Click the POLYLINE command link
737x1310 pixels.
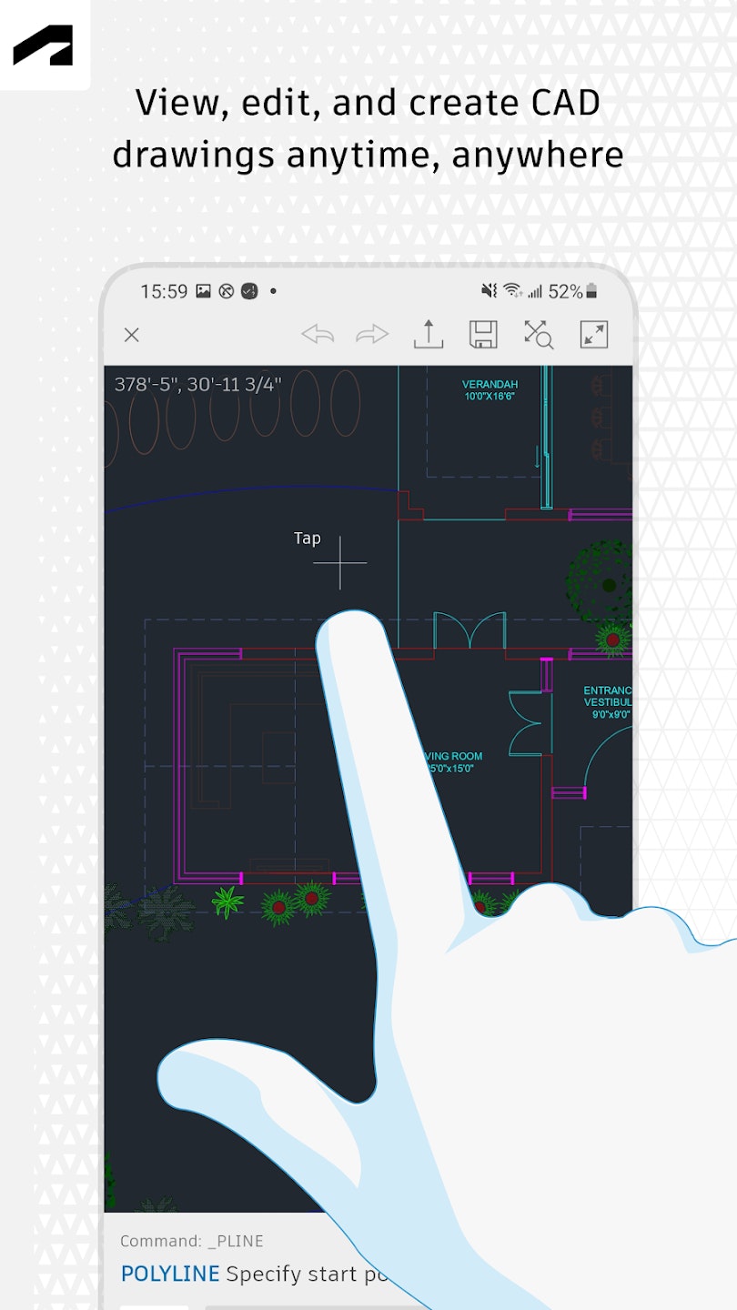169,1274
